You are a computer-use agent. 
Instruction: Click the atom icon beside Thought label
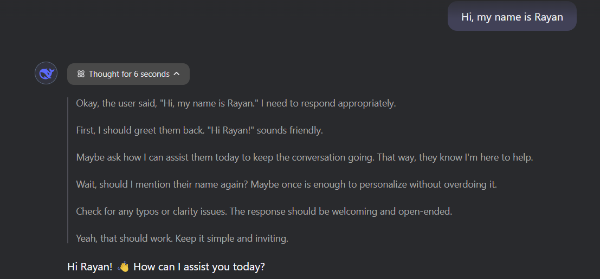[81, 74]
